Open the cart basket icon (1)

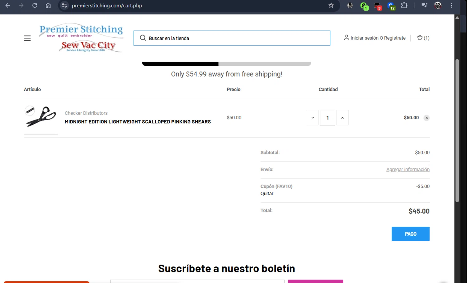click(x=423, y=38)
